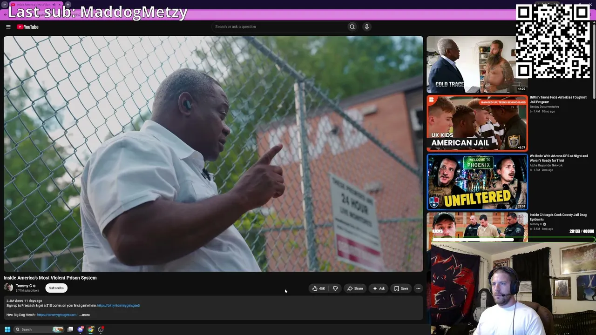Click the video player to pause playback

pyautogui.click(x=213, y=154)
